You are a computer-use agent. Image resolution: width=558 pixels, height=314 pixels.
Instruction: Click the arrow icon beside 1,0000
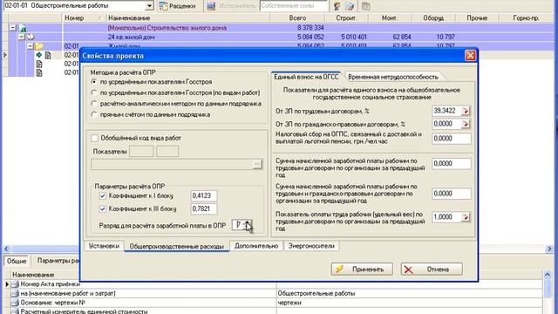(x=466, y=217)
